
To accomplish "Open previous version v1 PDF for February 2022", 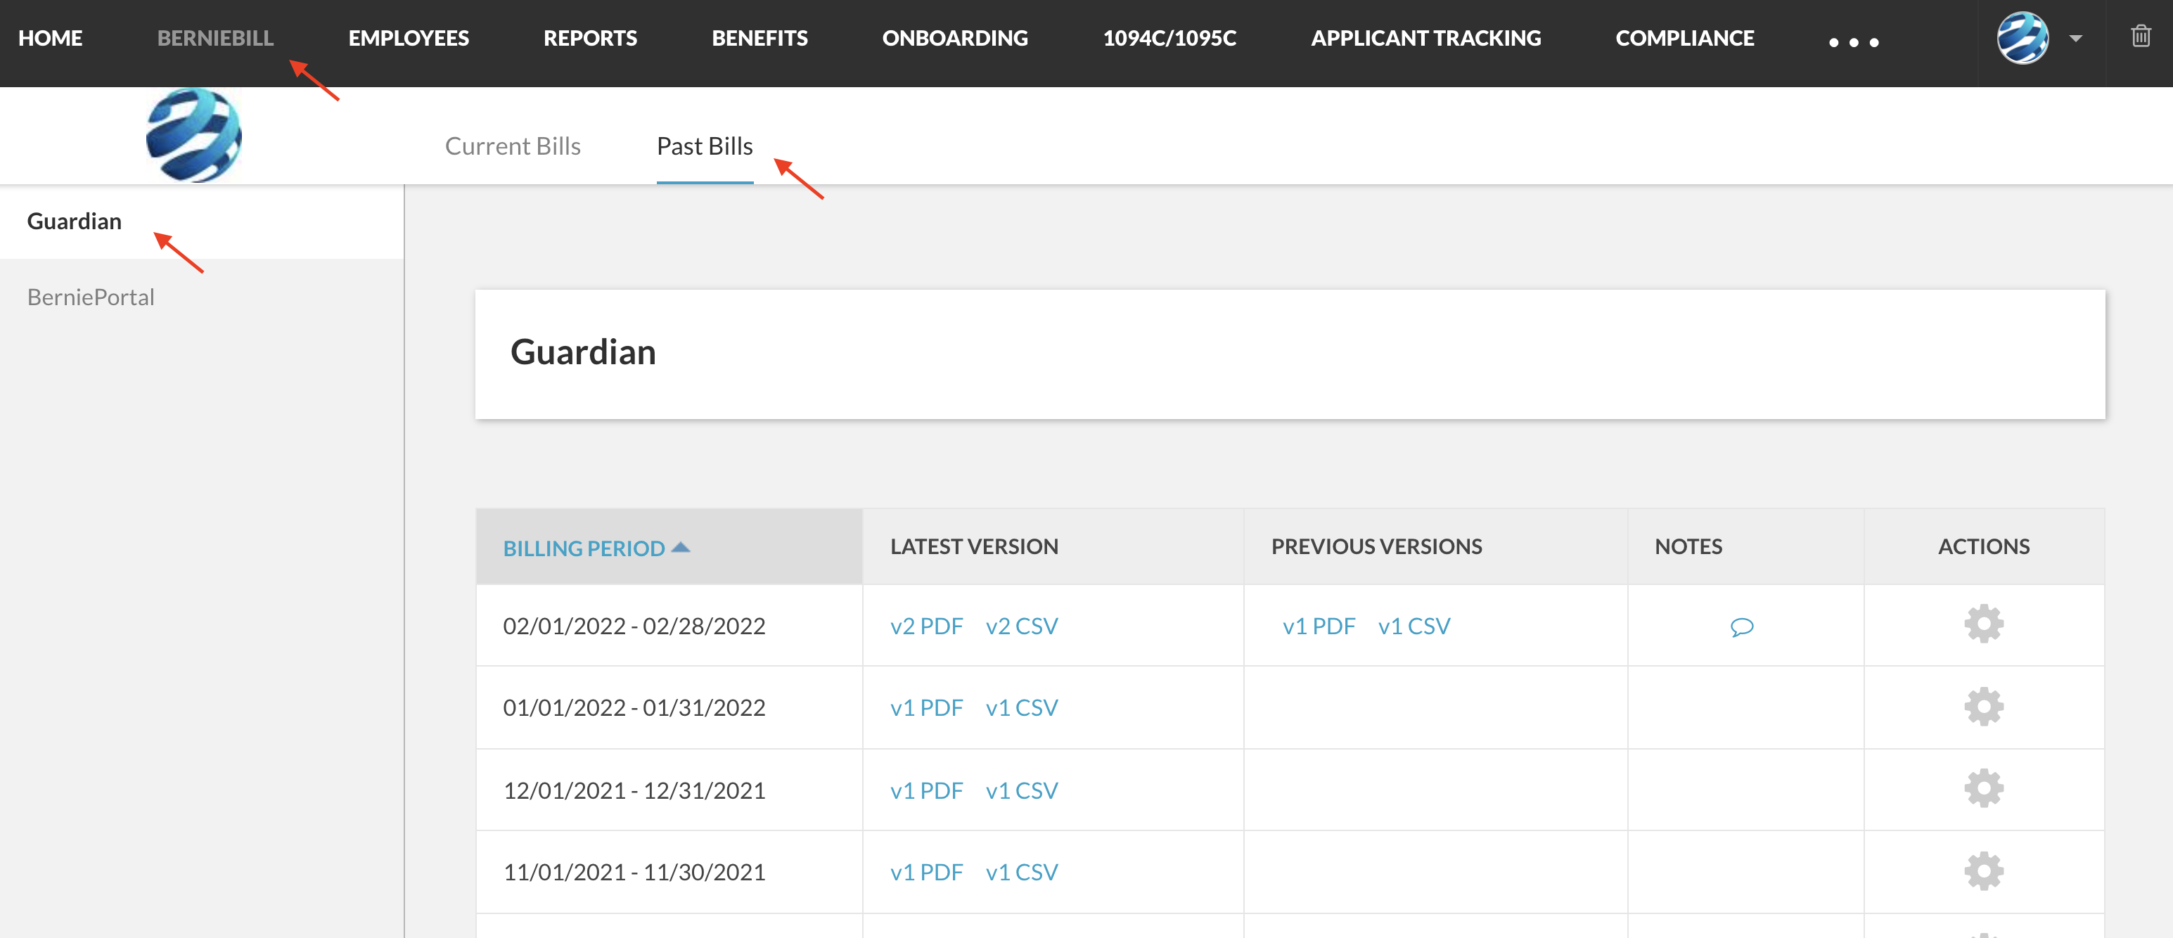I will 1319,626.
